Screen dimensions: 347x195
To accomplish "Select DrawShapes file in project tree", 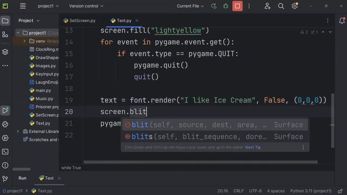I will click(x=44, y=57).
